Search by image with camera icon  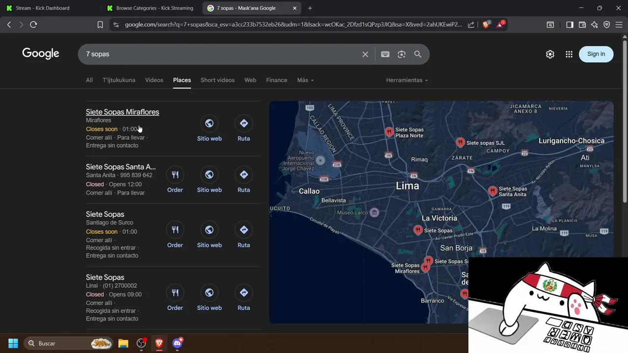[401, 54]
